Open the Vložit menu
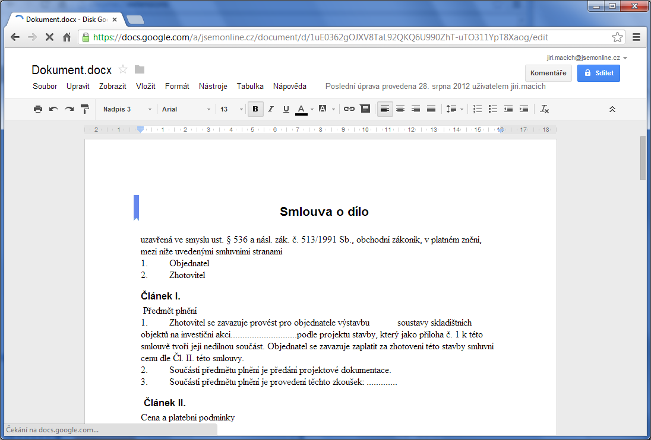The image size is (651, 440). pos(146,86)
